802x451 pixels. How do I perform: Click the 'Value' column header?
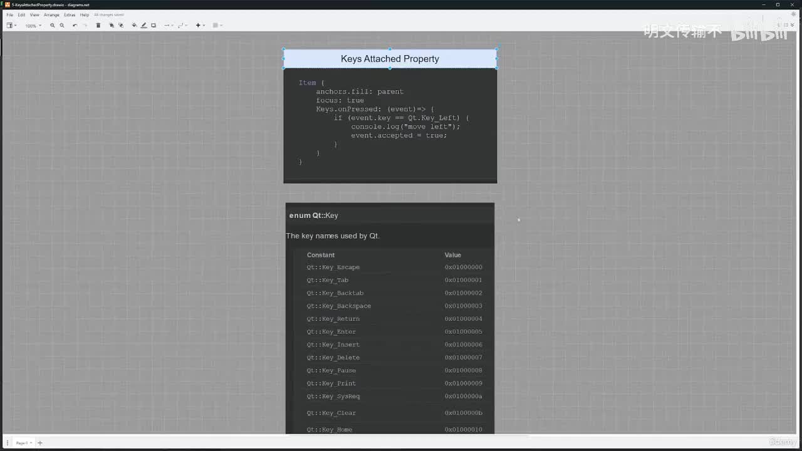click(453, 255)
